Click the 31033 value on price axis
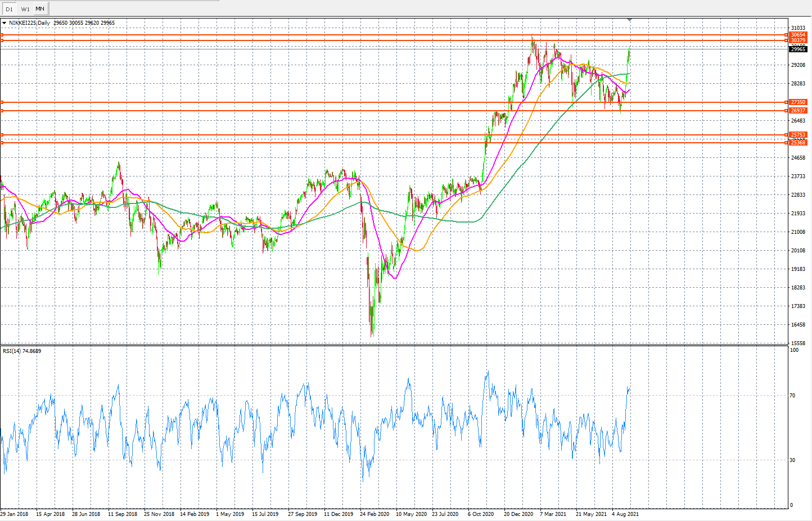 [798, 28]
